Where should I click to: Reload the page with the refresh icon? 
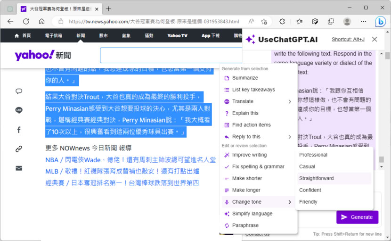pyautogui.click(x=26, y=22)
